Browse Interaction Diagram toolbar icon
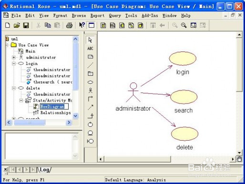This screenshot has height=184, width=245. (112, 25)
